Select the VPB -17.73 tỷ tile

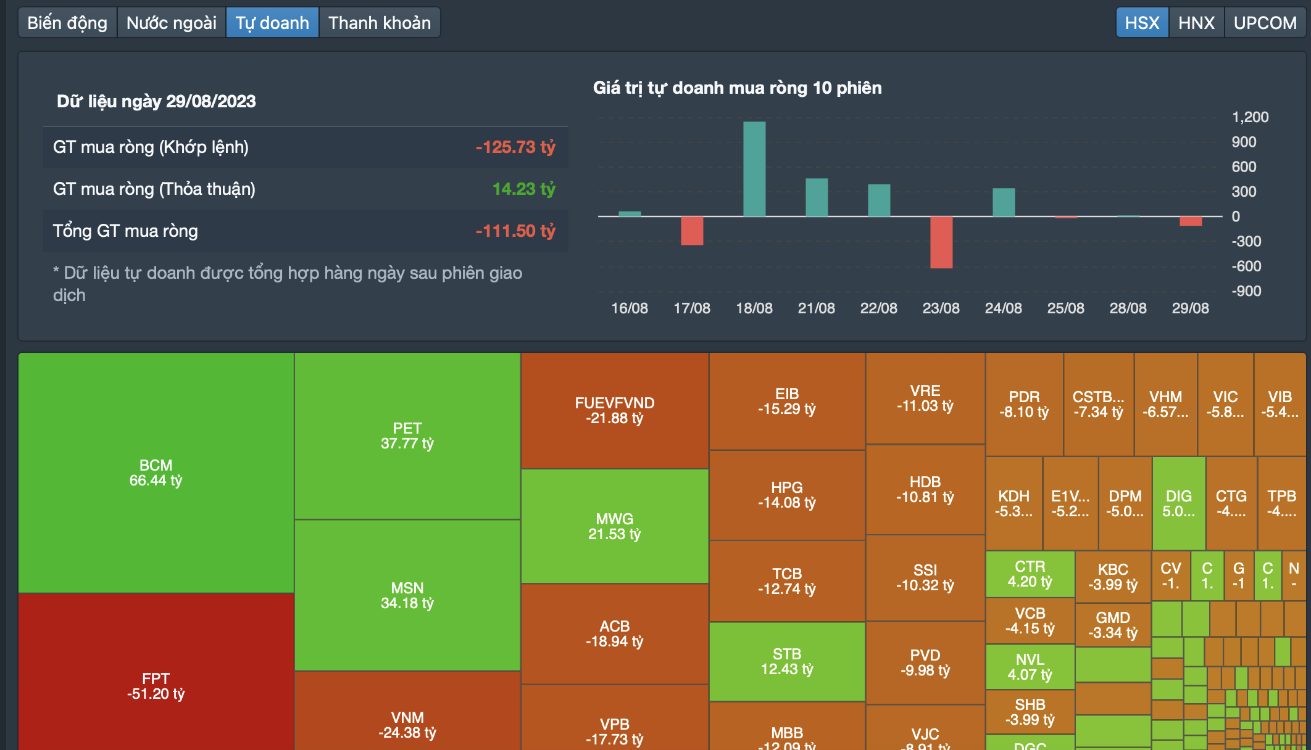(615, 718)
